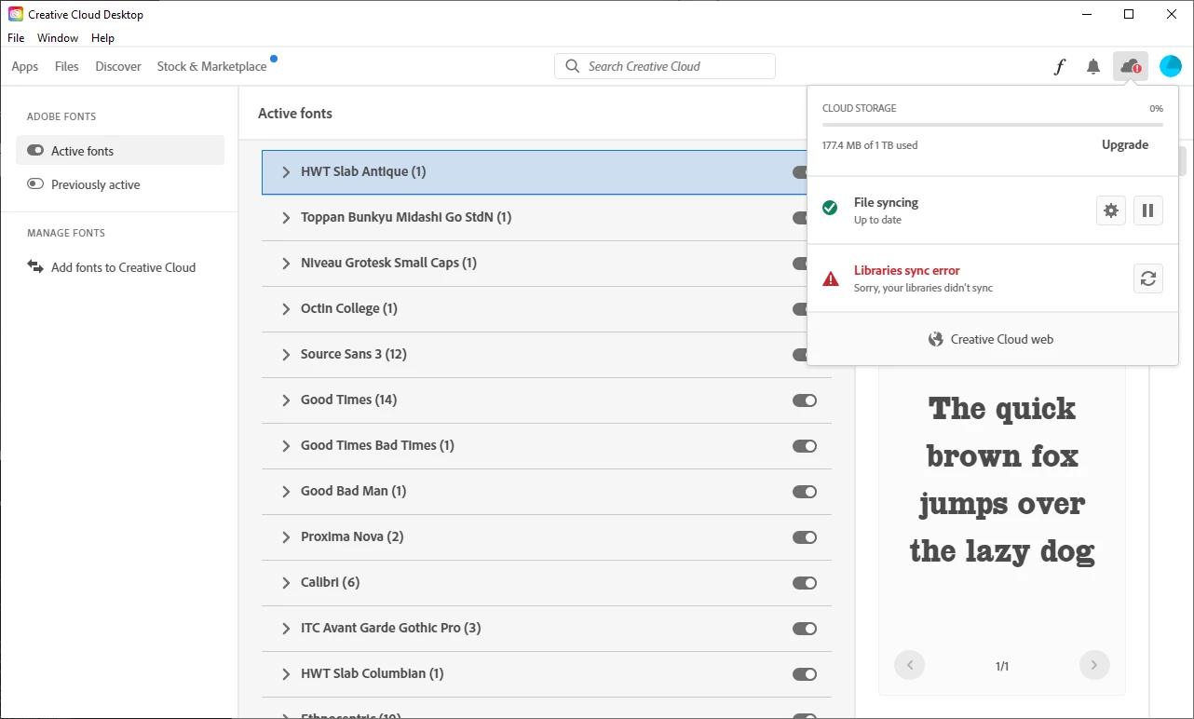This screenshot has width=1194, height=719.
Task: Select the Good Times (14) row text
Action: click(x=348, y=400)
